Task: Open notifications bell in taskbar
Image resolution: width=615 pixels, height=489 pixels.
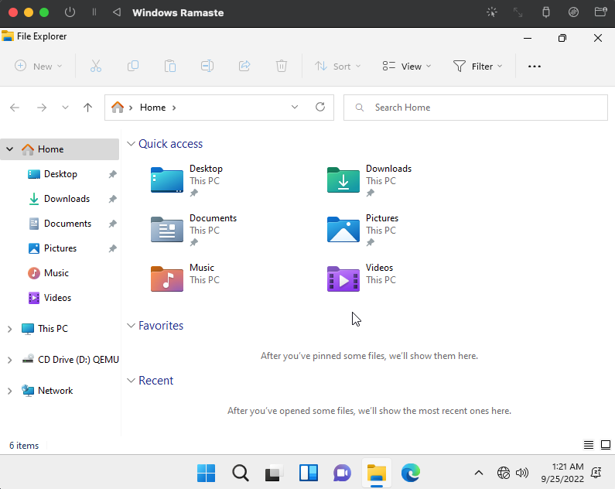Action: pyautogui.click(x=596, y=473)
